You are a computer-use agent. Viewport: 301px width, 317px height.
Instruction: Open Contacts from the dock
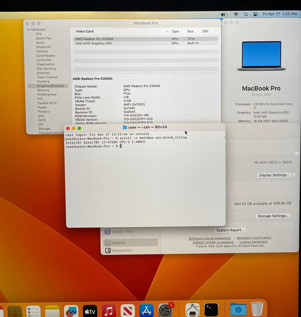(x=14, y=312)
